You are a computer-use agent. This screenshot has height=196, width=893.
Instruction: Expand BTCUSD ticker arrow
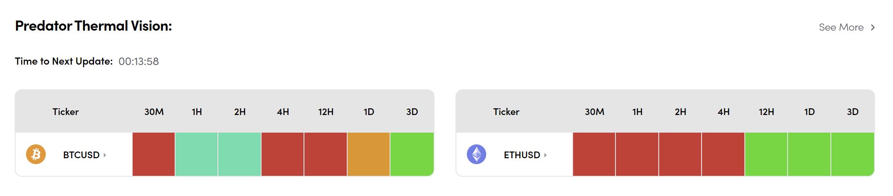coord(105,155)
